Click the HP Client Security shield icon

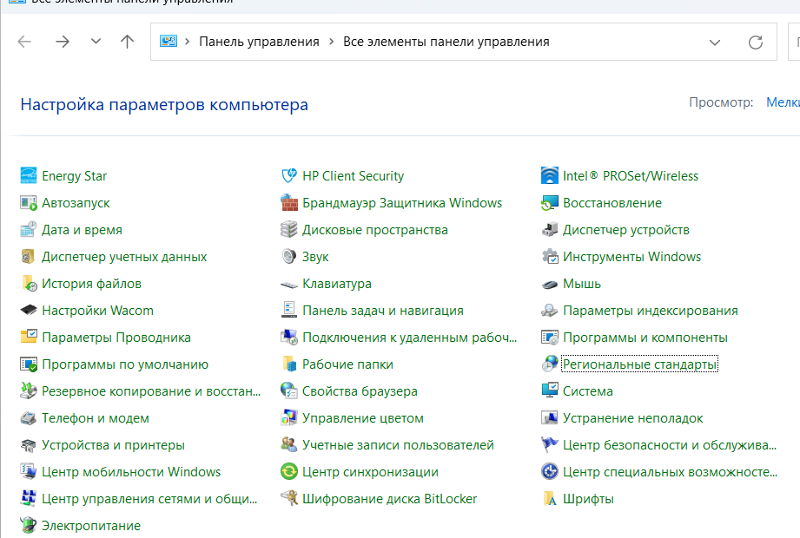289,176
